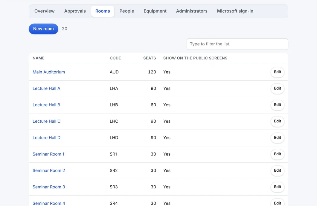Viewport: 317px width, 206px height.
Task: Go to the People tab
Action: (127, 11)
